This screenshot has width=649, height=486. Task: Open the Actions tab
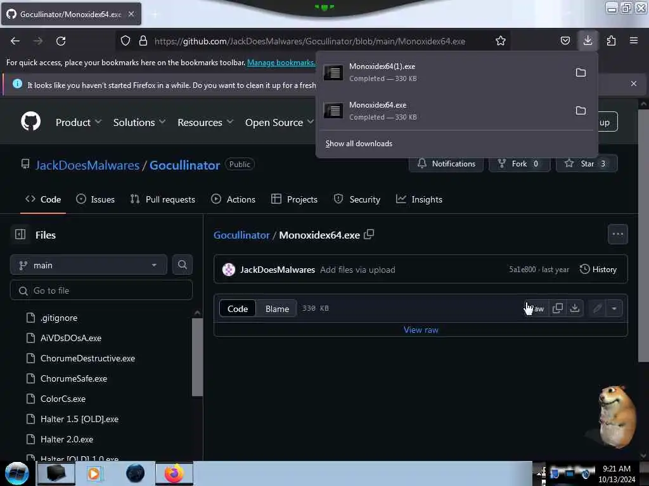point(233,199)
